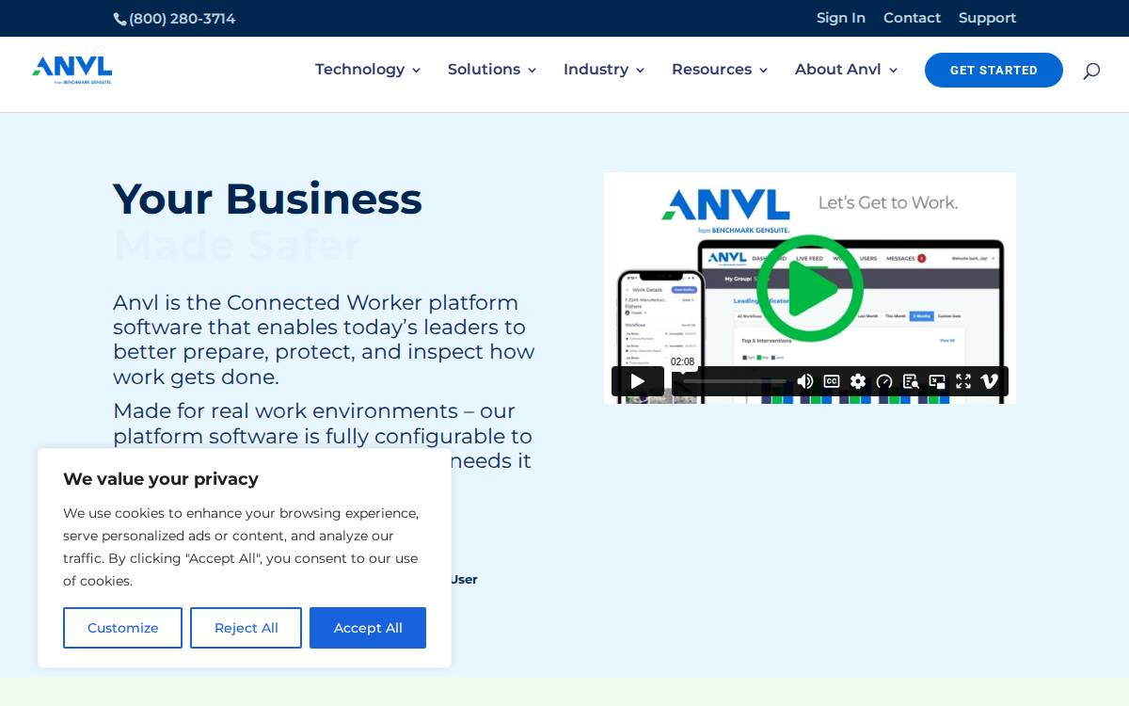This screenshot has width=1129, height=706.
Task: Expand the Industry dropdown chevron
Action: coord(640,71)
